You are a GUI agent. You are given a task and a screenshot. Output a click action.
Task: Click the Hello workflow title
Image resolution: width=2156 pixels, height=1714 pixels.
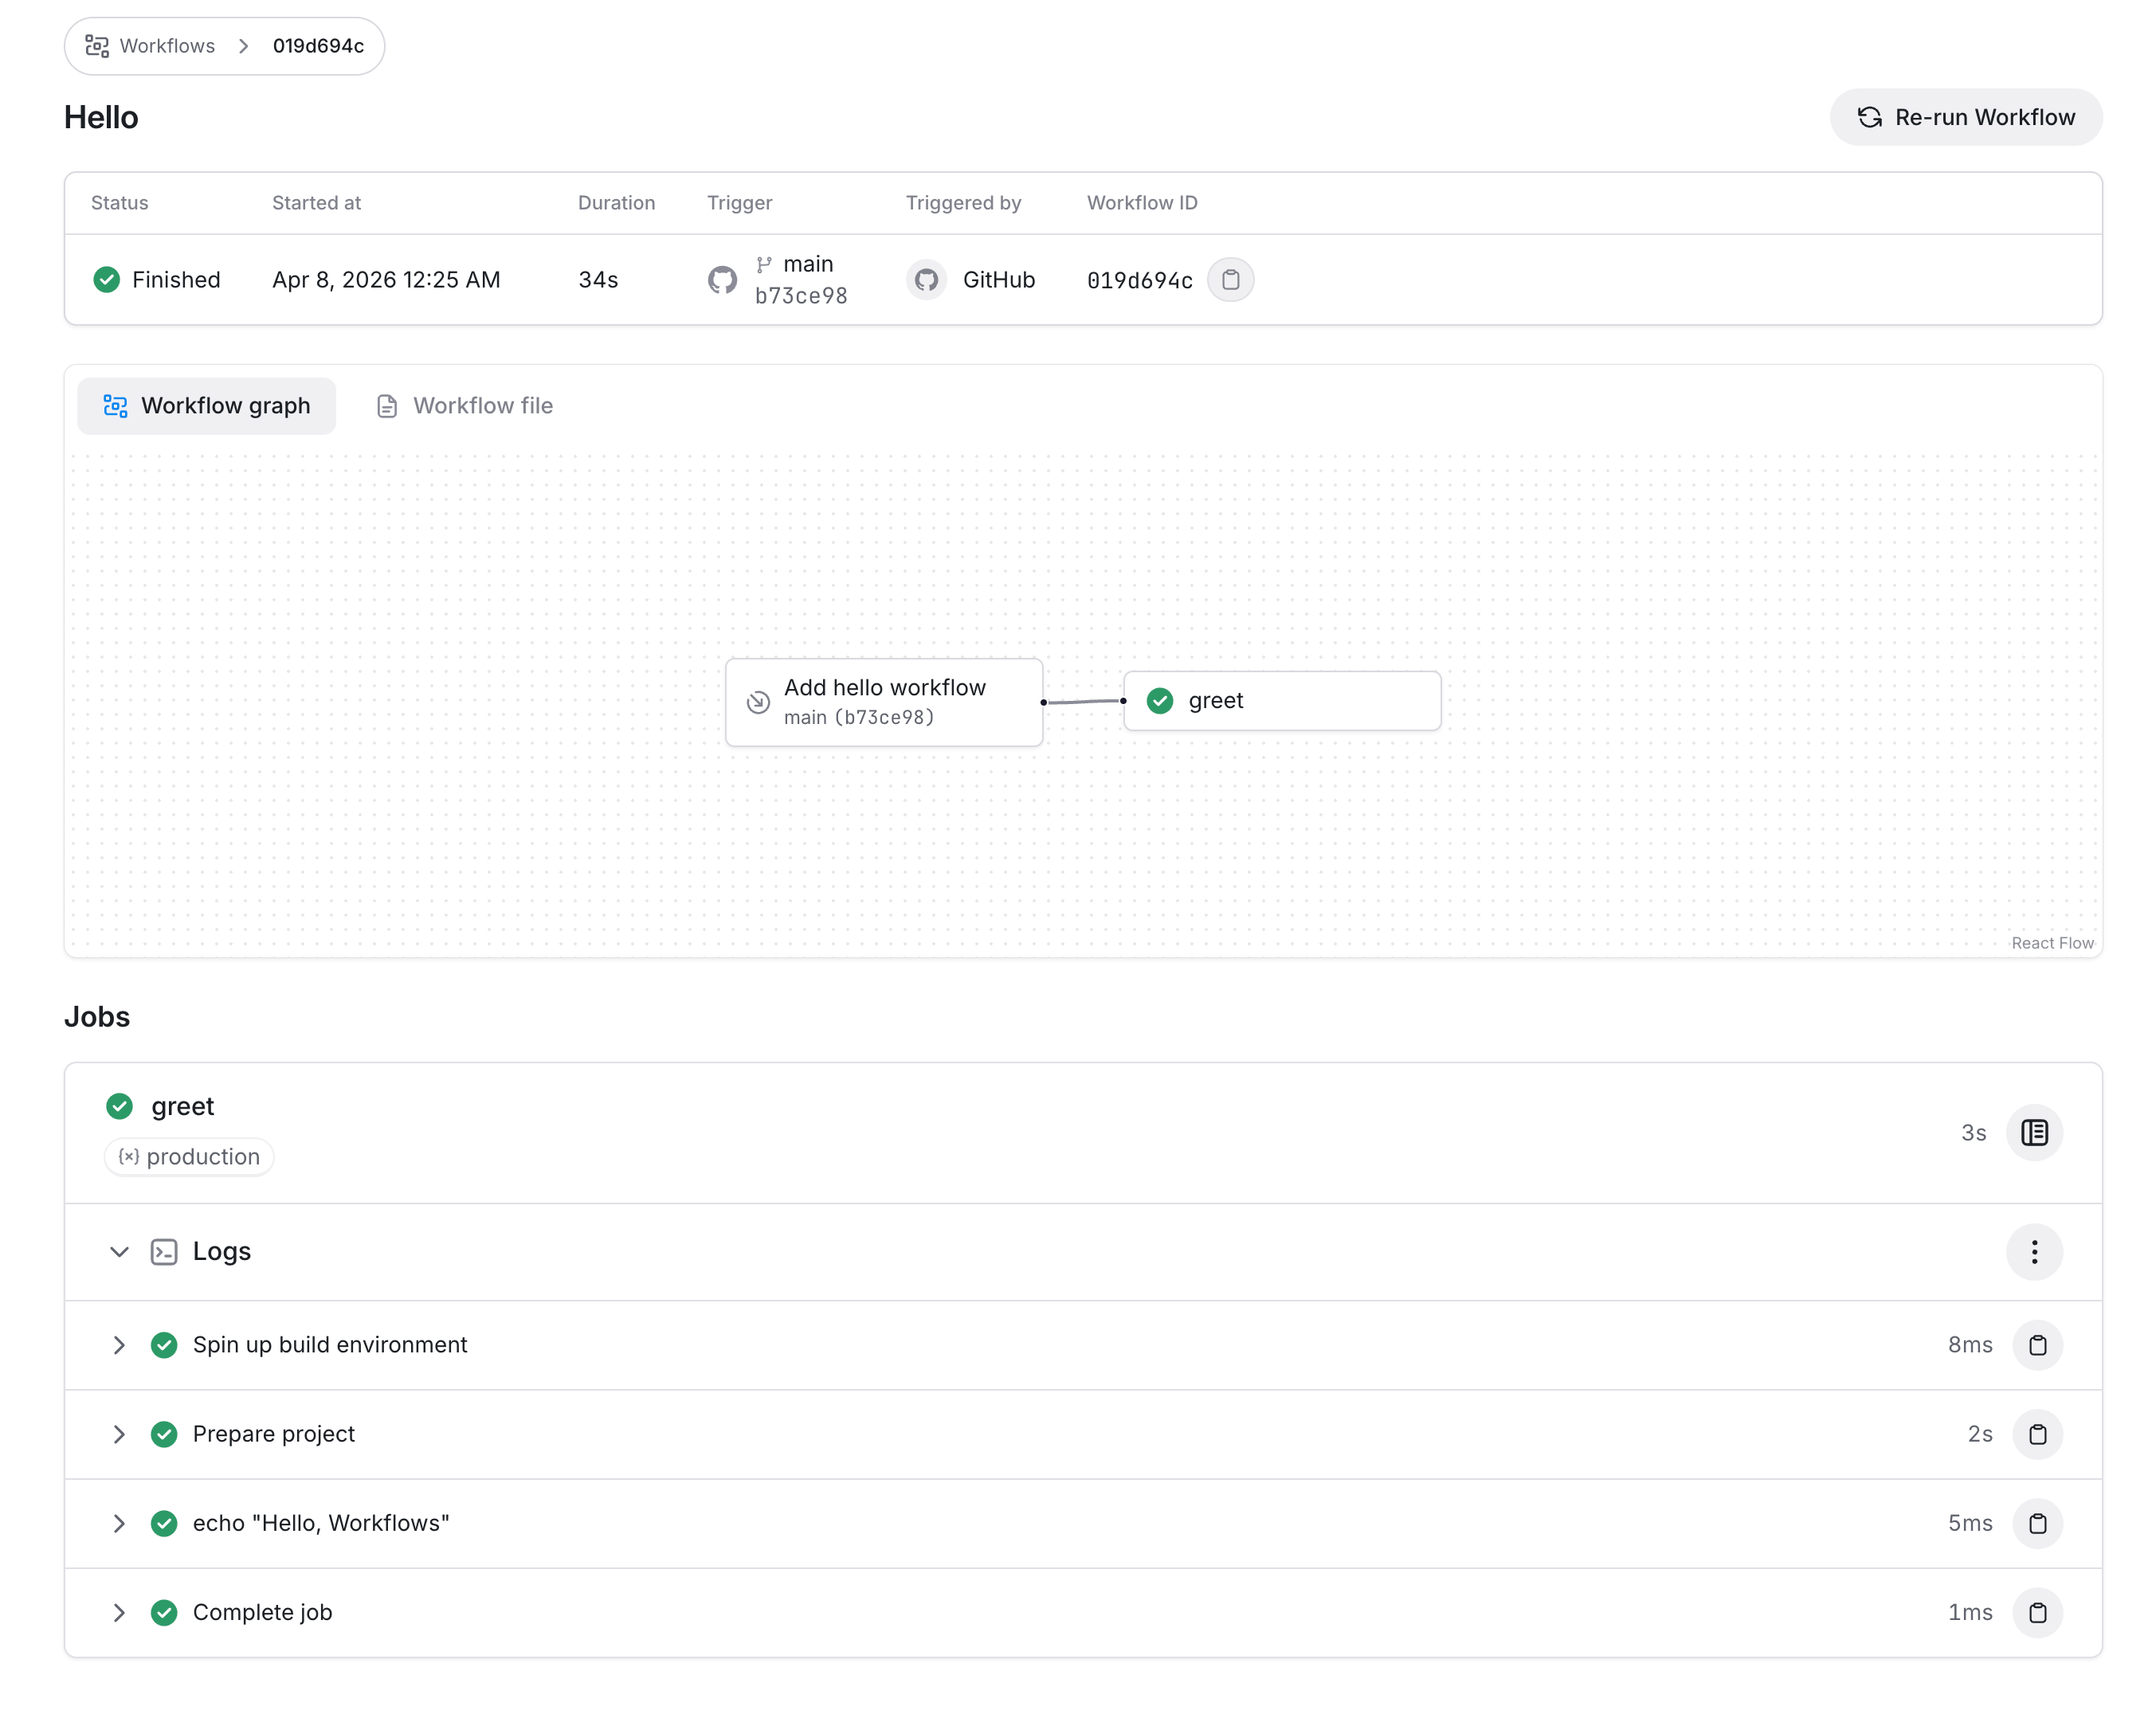click(101, 117)
